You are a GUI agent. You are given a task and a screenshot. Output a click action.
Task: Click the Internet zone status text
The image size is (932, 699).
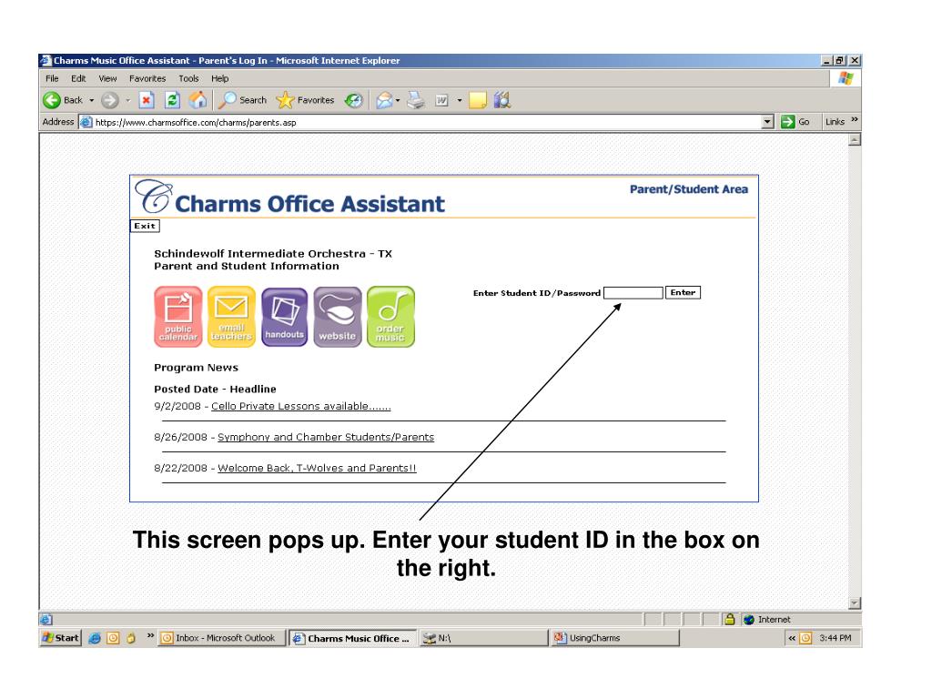point(774,619)
